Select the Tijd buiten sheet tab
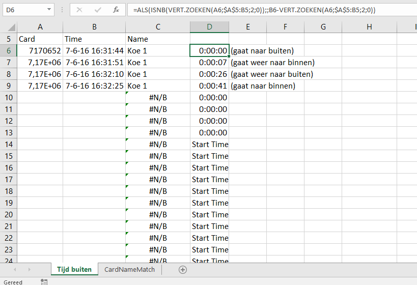 [74, 270]
